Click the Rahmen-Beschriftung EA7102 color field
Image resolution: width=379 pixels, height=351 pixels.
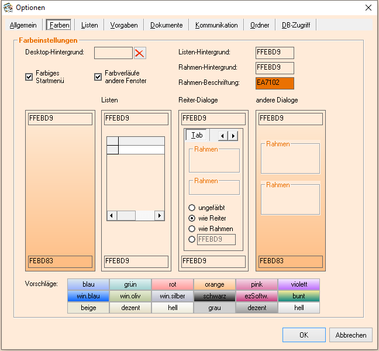[275, 83]
